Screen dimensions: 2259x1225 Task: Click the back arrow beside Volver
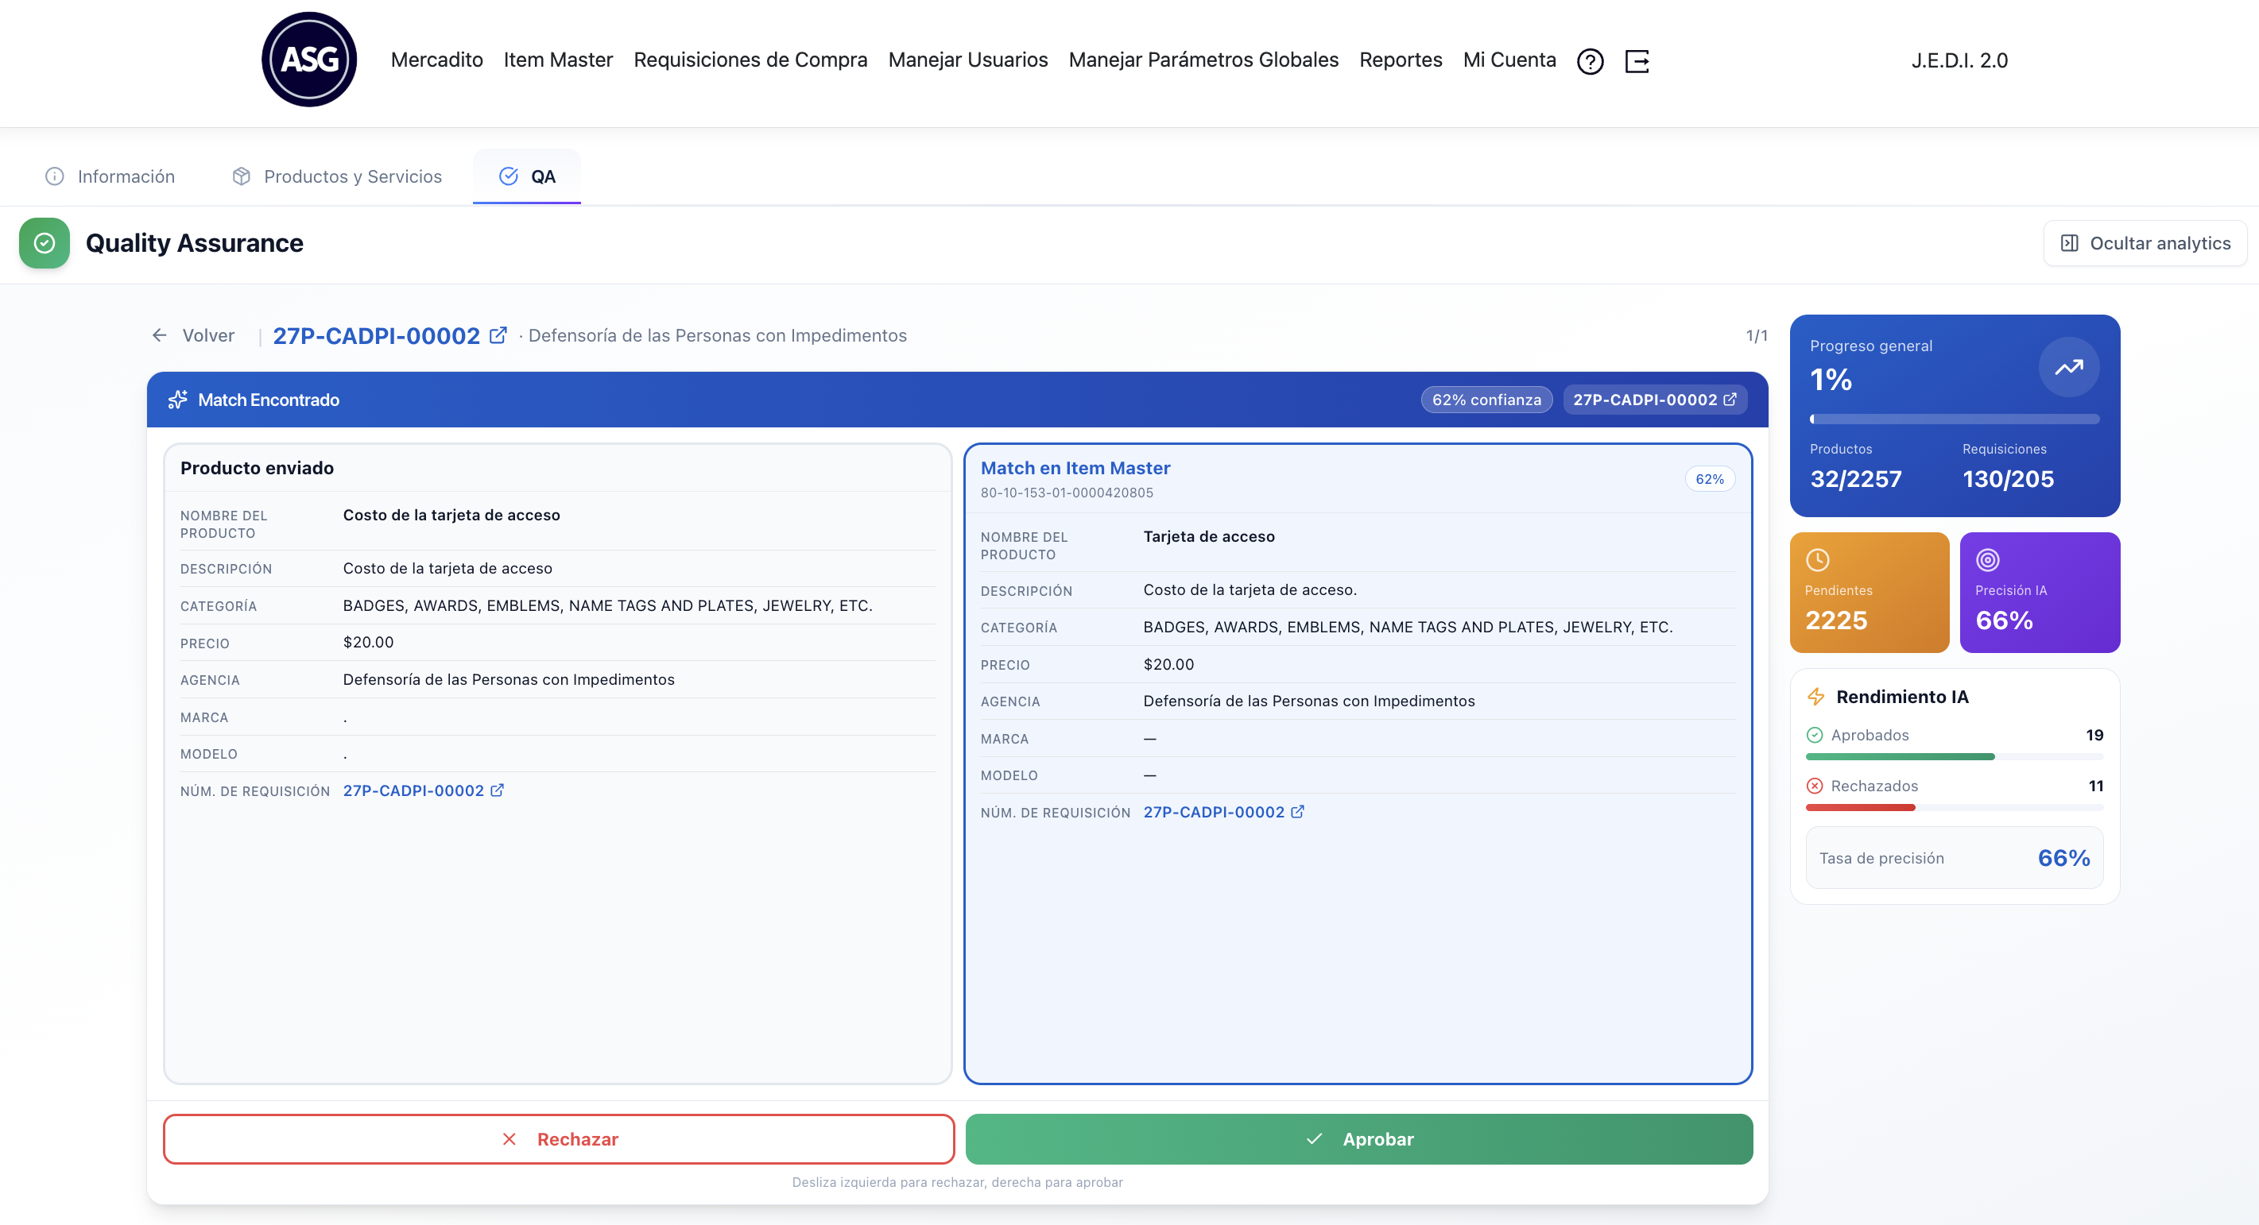pyautogui.click(x=160, y=334)
